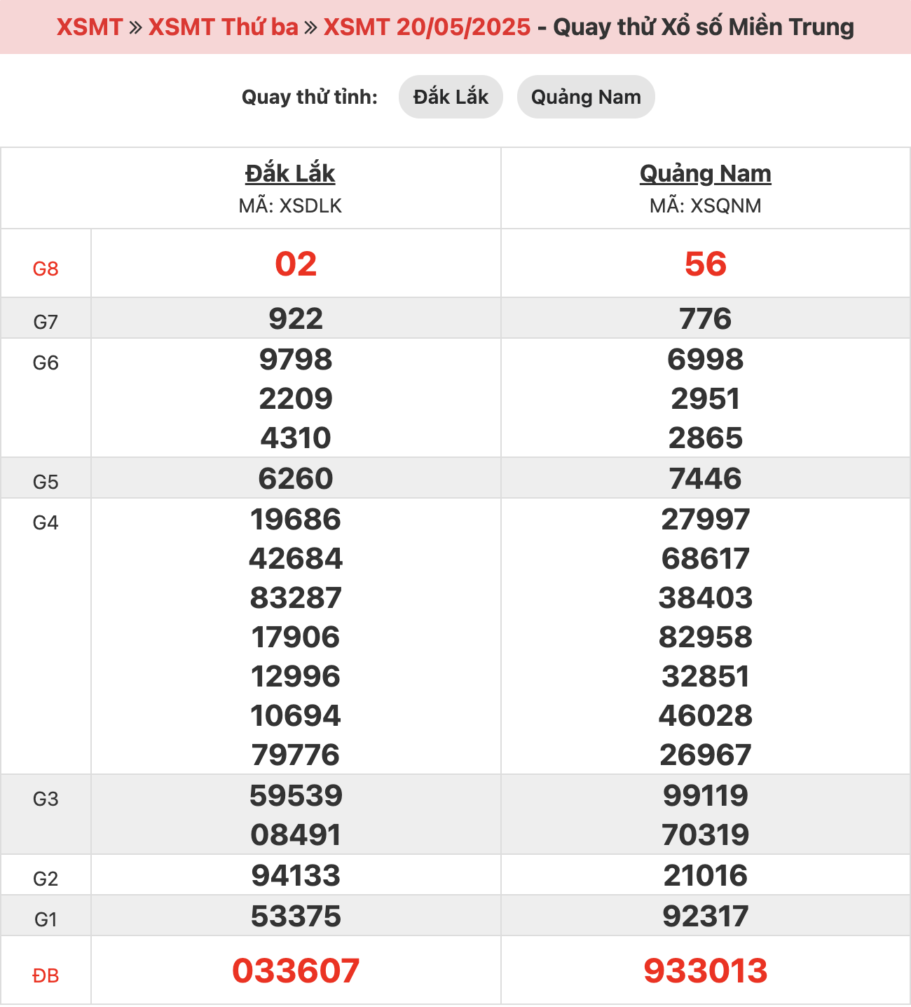
Task: Open the XSMT 20/05/2025 breadcrumb link
Action: pos(427,27)
